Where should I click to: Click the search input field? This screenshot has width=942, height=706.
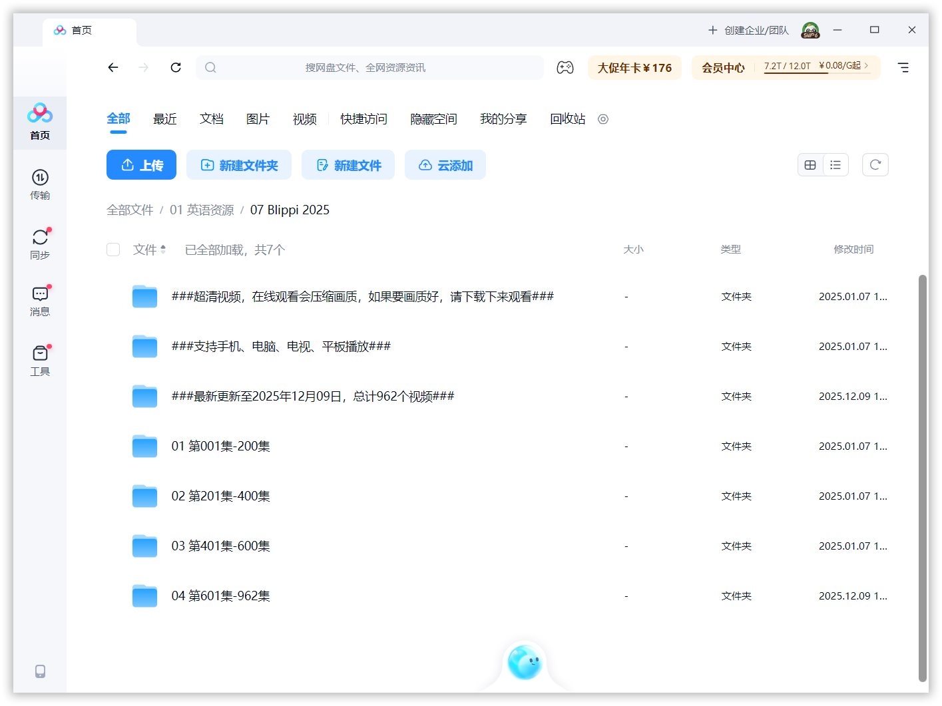(x=370, y=67)
